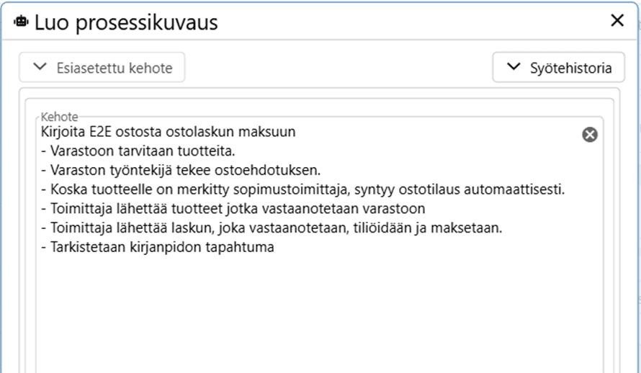This screenshot has width=641, height=373.
Task: Click the robot icon in the dialog title
Action: click(x=20, y=22)
